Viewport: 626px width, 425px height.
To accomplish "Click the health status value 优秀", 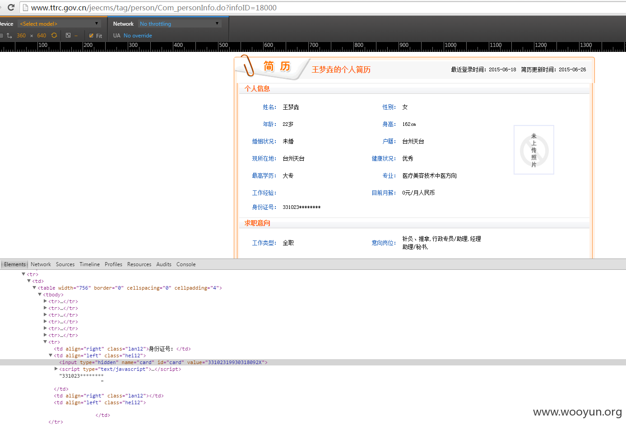I will click(x=408, y=158).
